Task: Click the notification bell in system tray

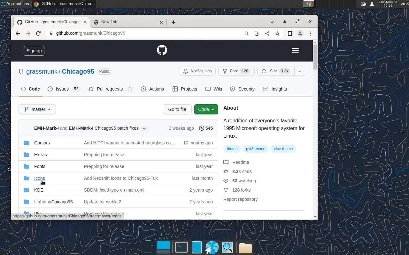Action: click(x=372, y=4)
